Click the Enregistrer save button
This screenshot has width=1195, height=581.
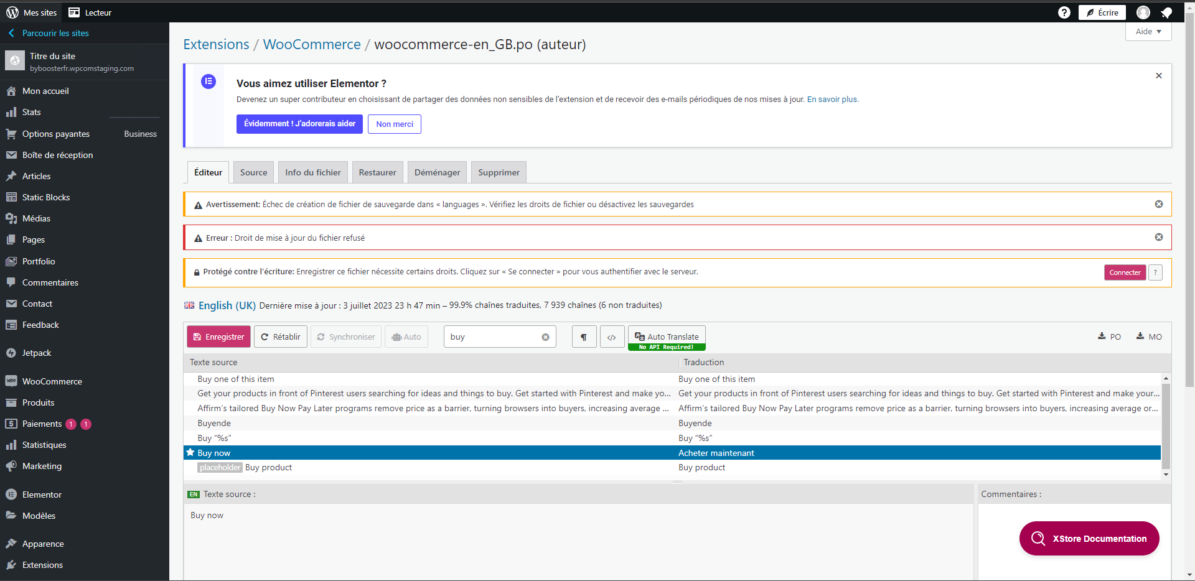(x=218, y=337)
